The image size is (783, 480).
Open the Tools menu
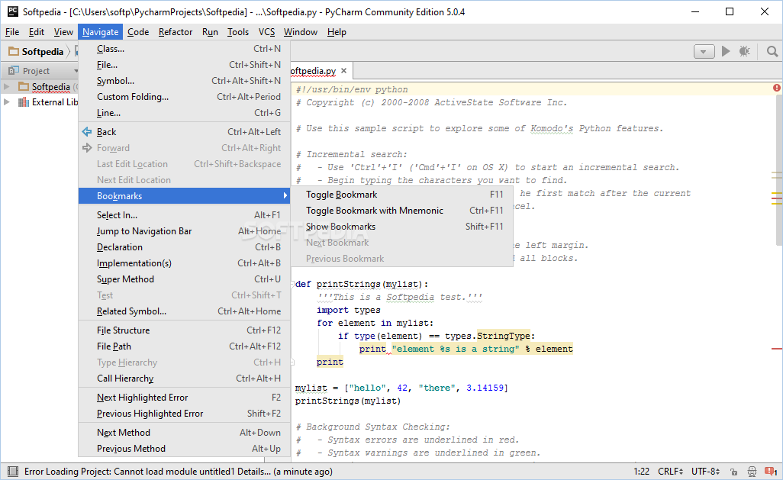[237, 32]
